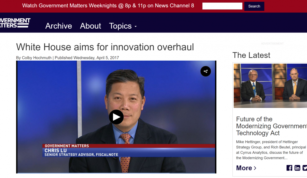This screenshot has width=307, height=178.
Task: Click the Chris Lu name caption in video
Action: (55, 151)
